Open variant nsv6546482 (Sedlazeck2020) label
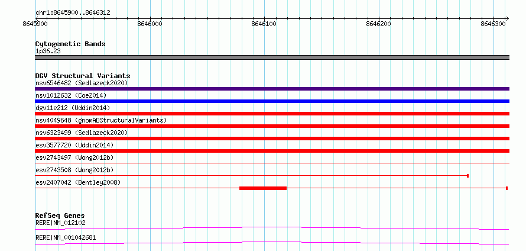The width and height of the screenshot is (526, 251). click(x=82, y=83)
